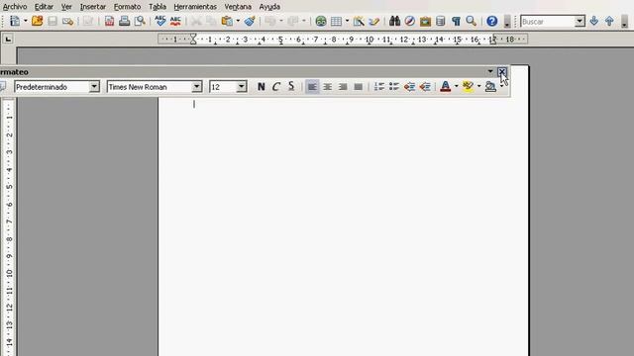
Task: Open Find and Replace binoculars
Action: [394, 21]
